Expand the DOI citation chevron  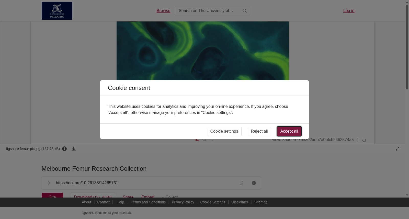point(49,183)
